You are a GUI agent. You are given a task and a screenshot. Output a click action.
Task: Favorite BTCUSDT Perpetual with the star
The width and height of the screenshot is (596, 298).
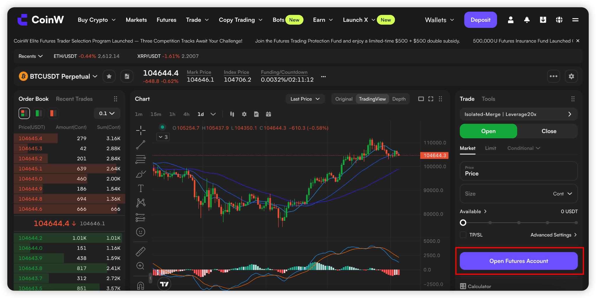click(x=109, y=76)
